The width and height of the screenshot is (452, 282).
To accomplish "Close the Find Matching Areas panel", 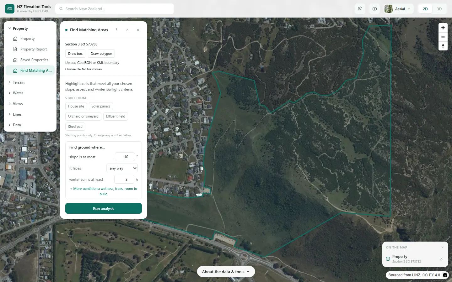I will (x=138, y=30).
